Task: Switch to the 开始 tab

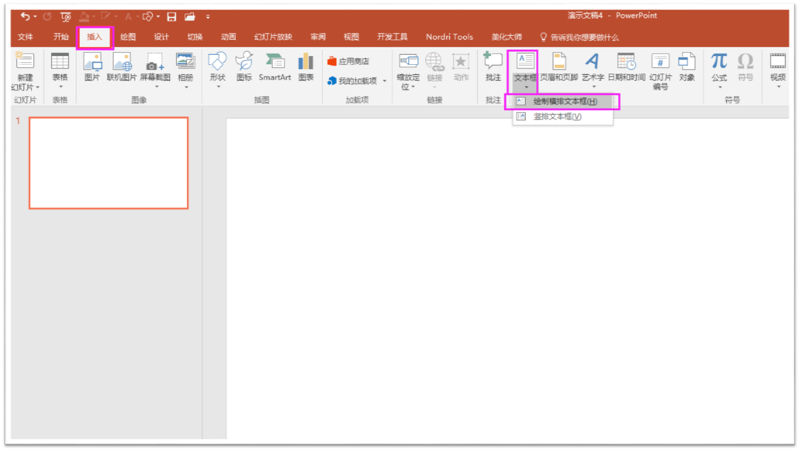Action: 61,37
